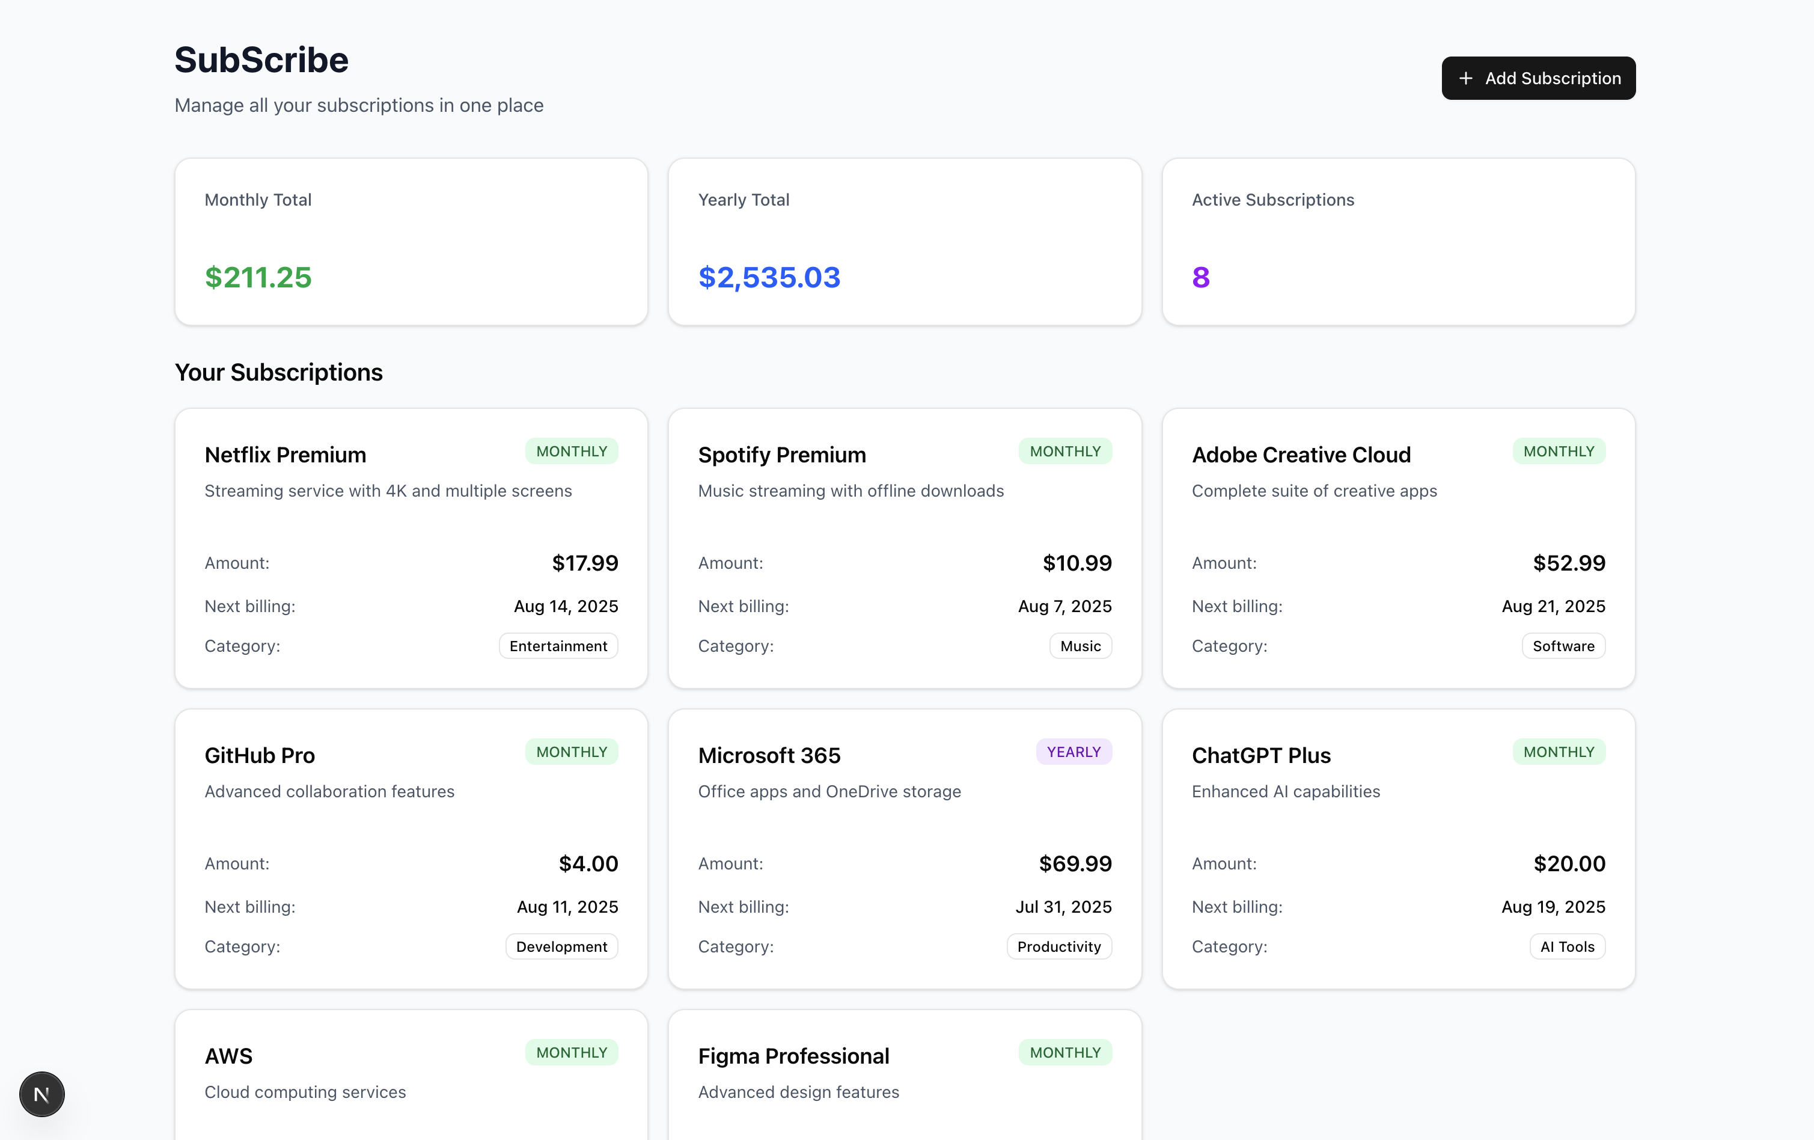Screen dimensions: 1814x1140
Task: Click the Productivity category tag
Action: click(x=1059, y=947)
